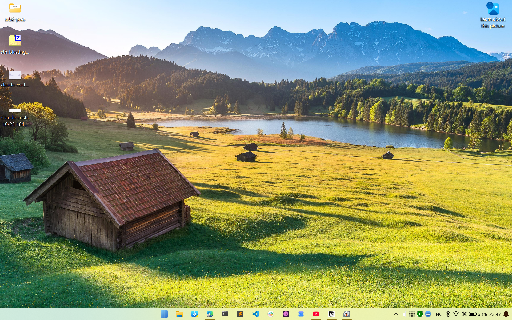Click the green T tray icon
Viewport: 512px width, 320px height.
pyautogui.click(x=420, y=314)
